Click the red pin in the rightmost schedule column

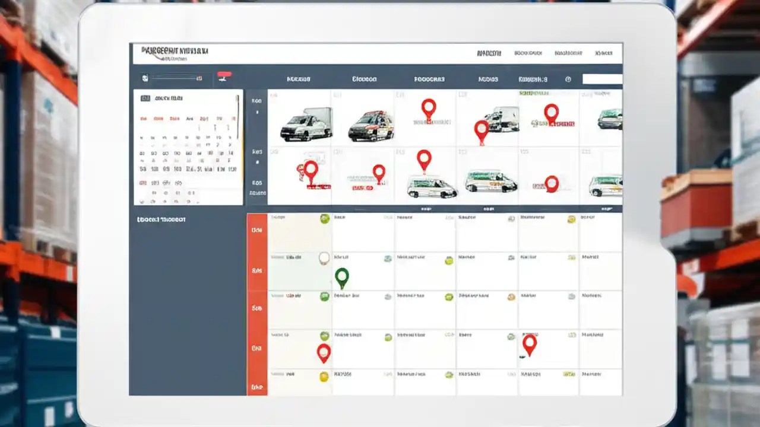coord(530,345)
